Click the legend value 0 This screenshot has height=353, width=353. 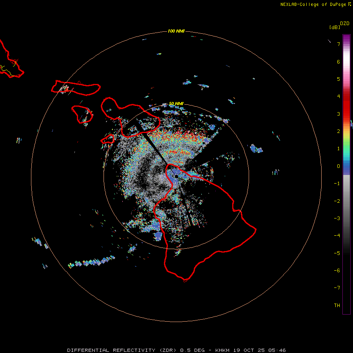coord(338,166)
